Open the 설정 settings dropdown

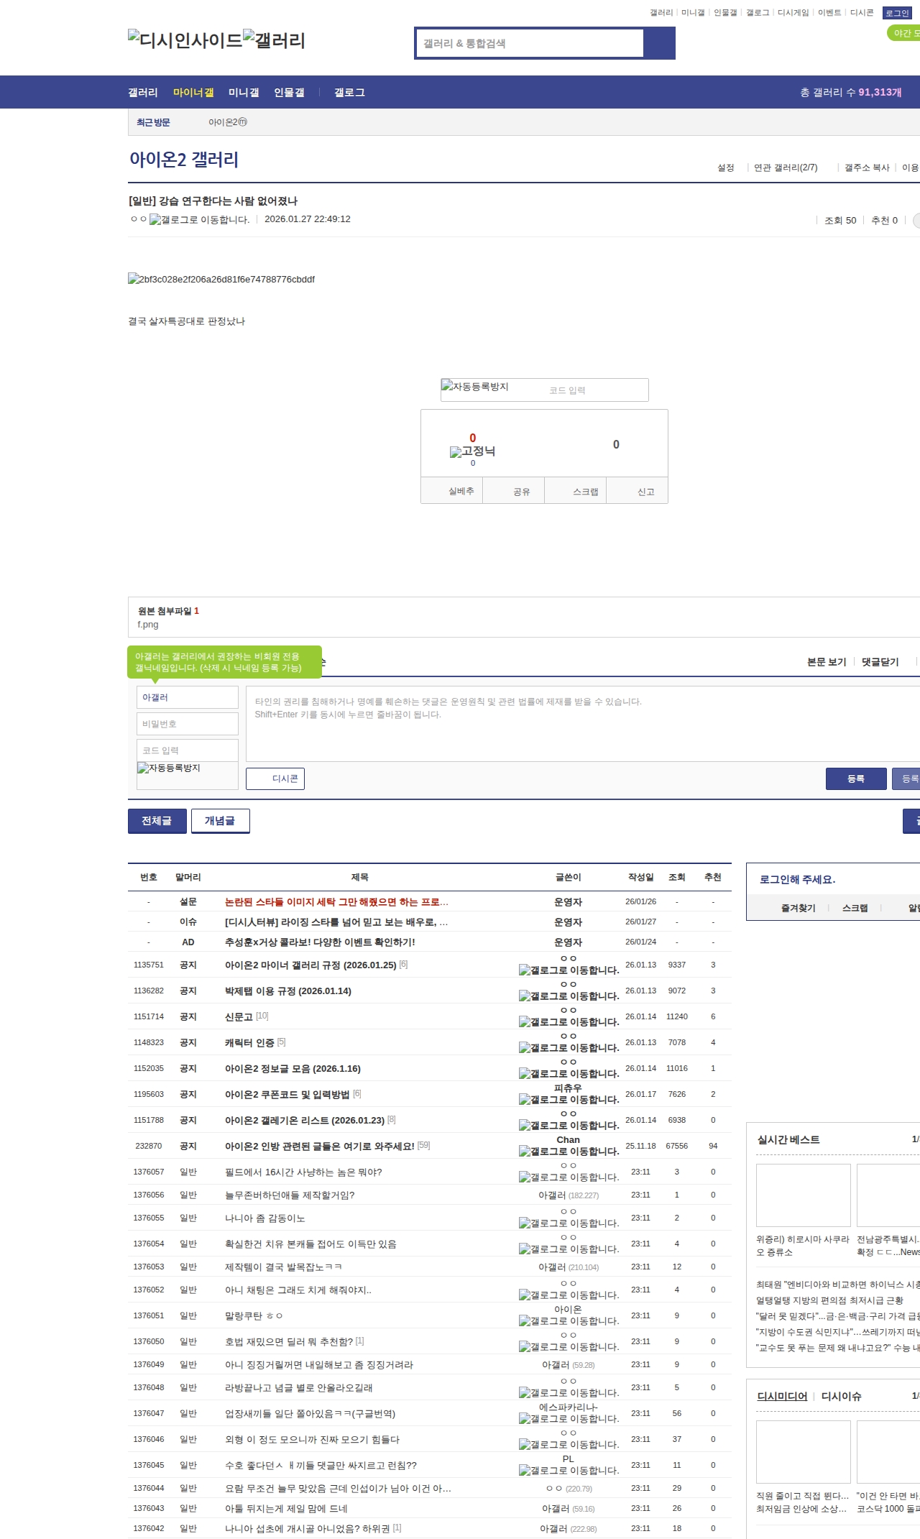tap(726, 167)
